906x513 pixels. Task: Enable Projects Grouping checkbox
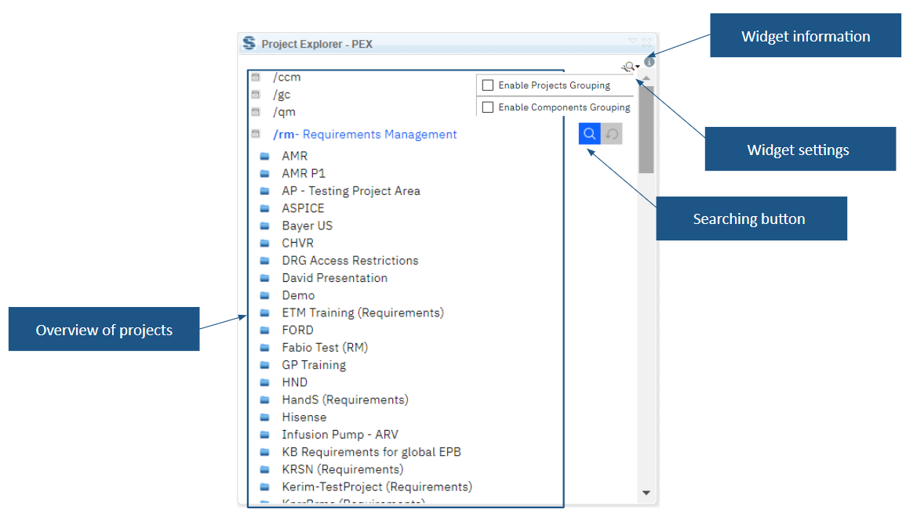487,85
